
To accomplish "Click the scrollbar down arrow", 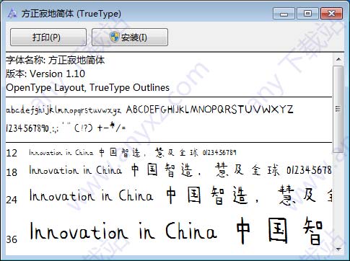I will coord(338,249).
